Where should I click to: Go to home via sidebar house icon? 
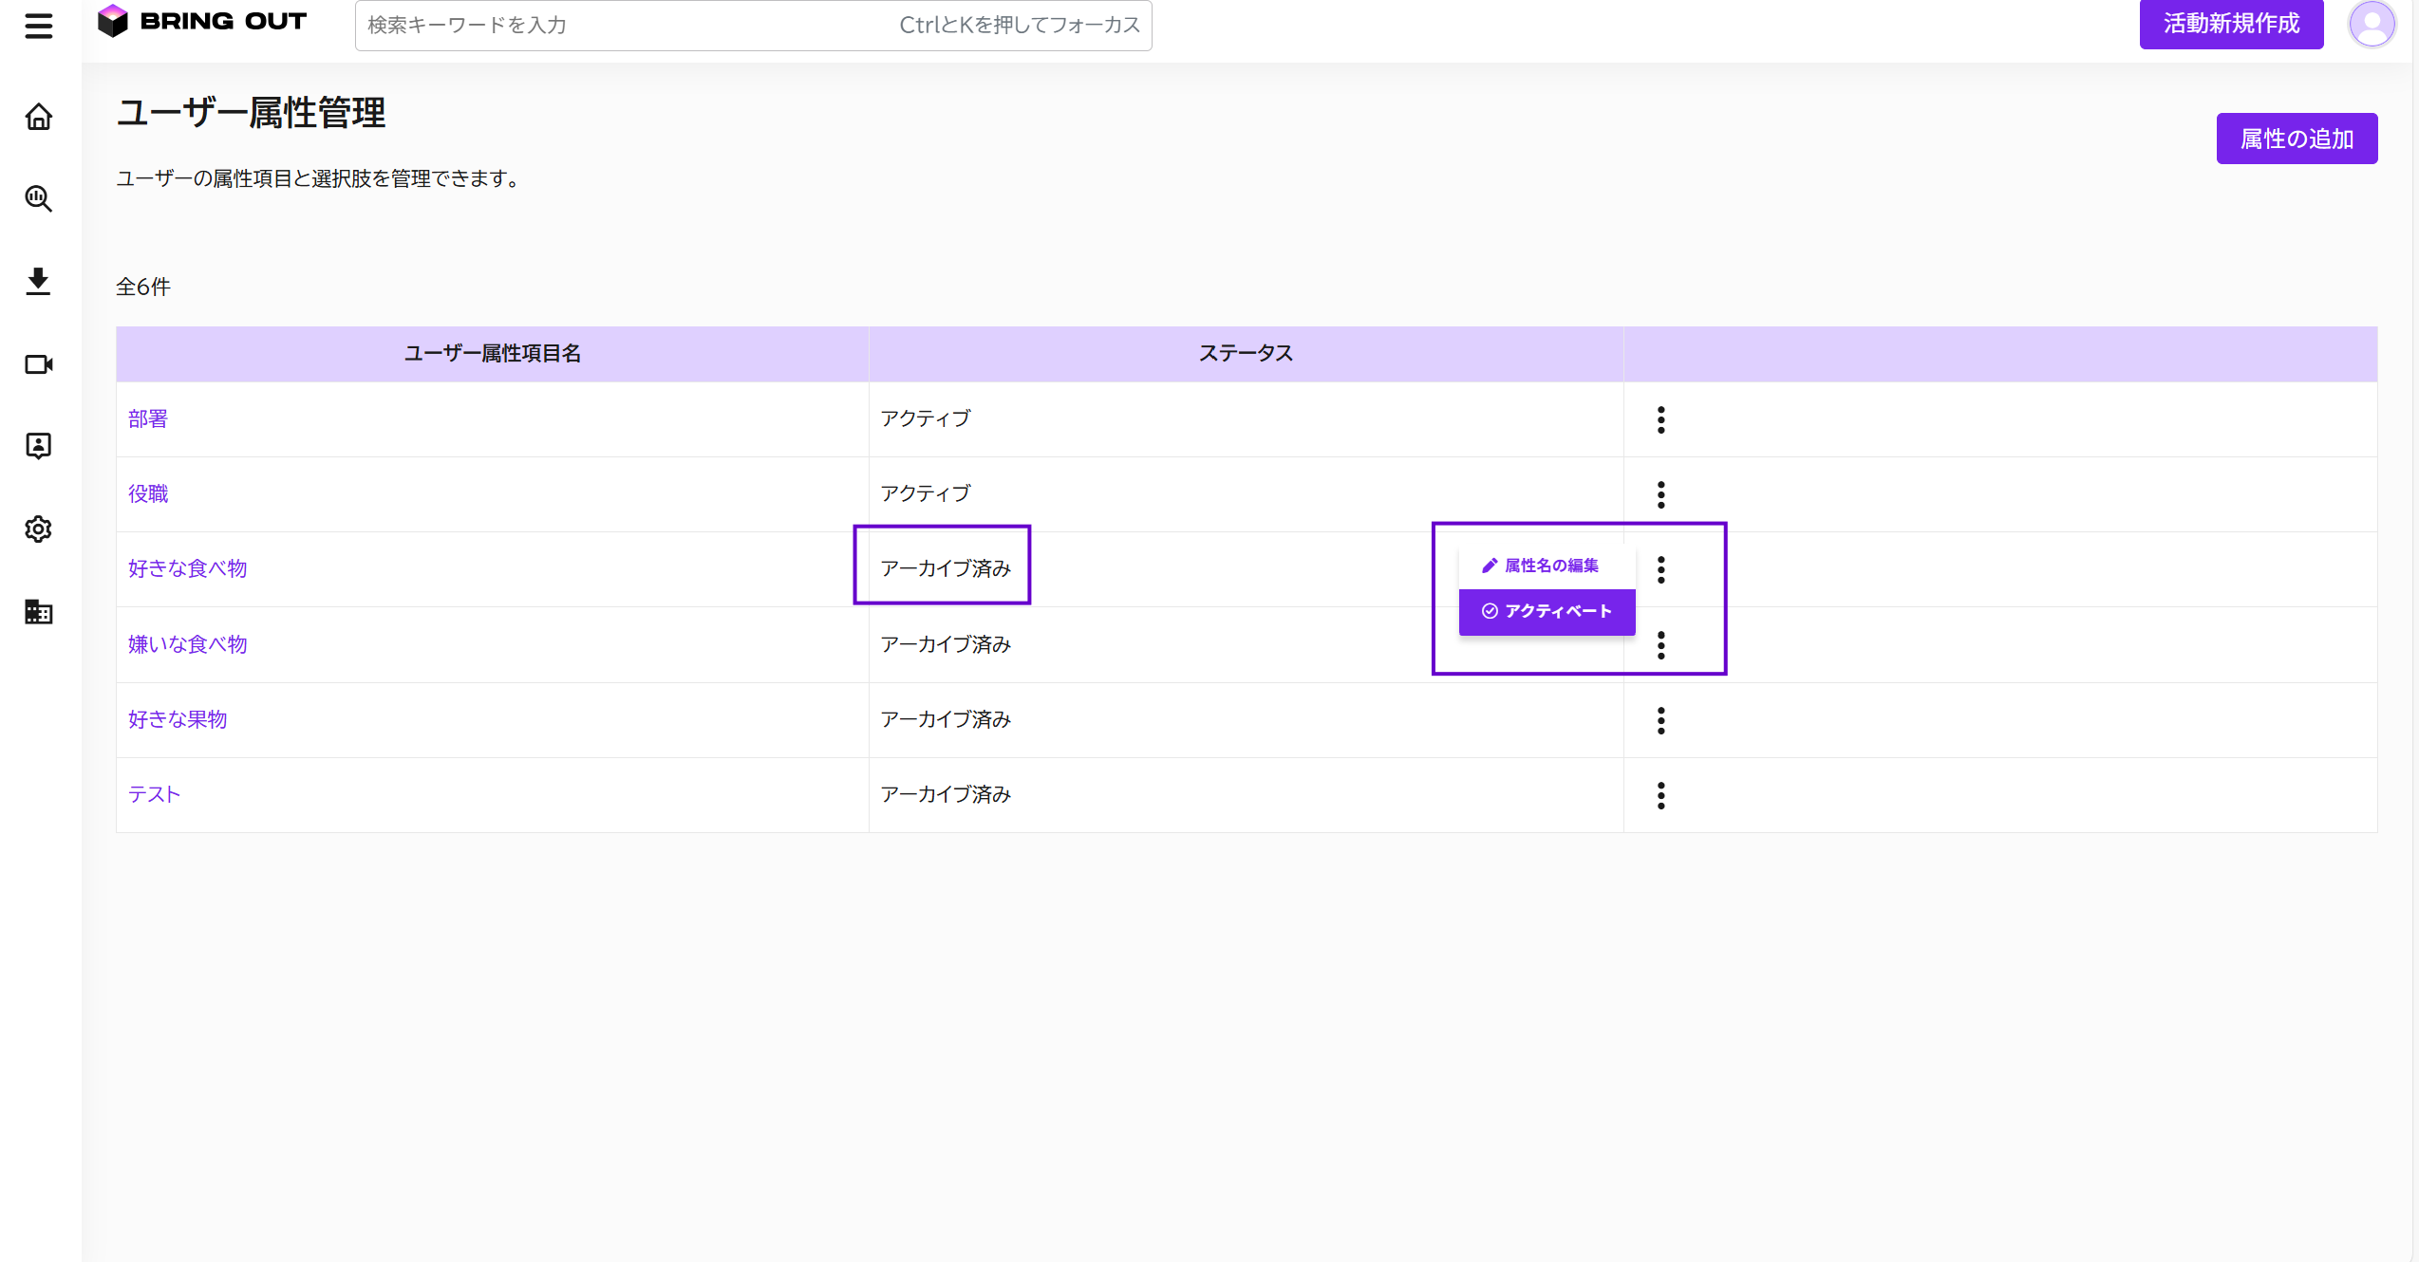point(38,117)
